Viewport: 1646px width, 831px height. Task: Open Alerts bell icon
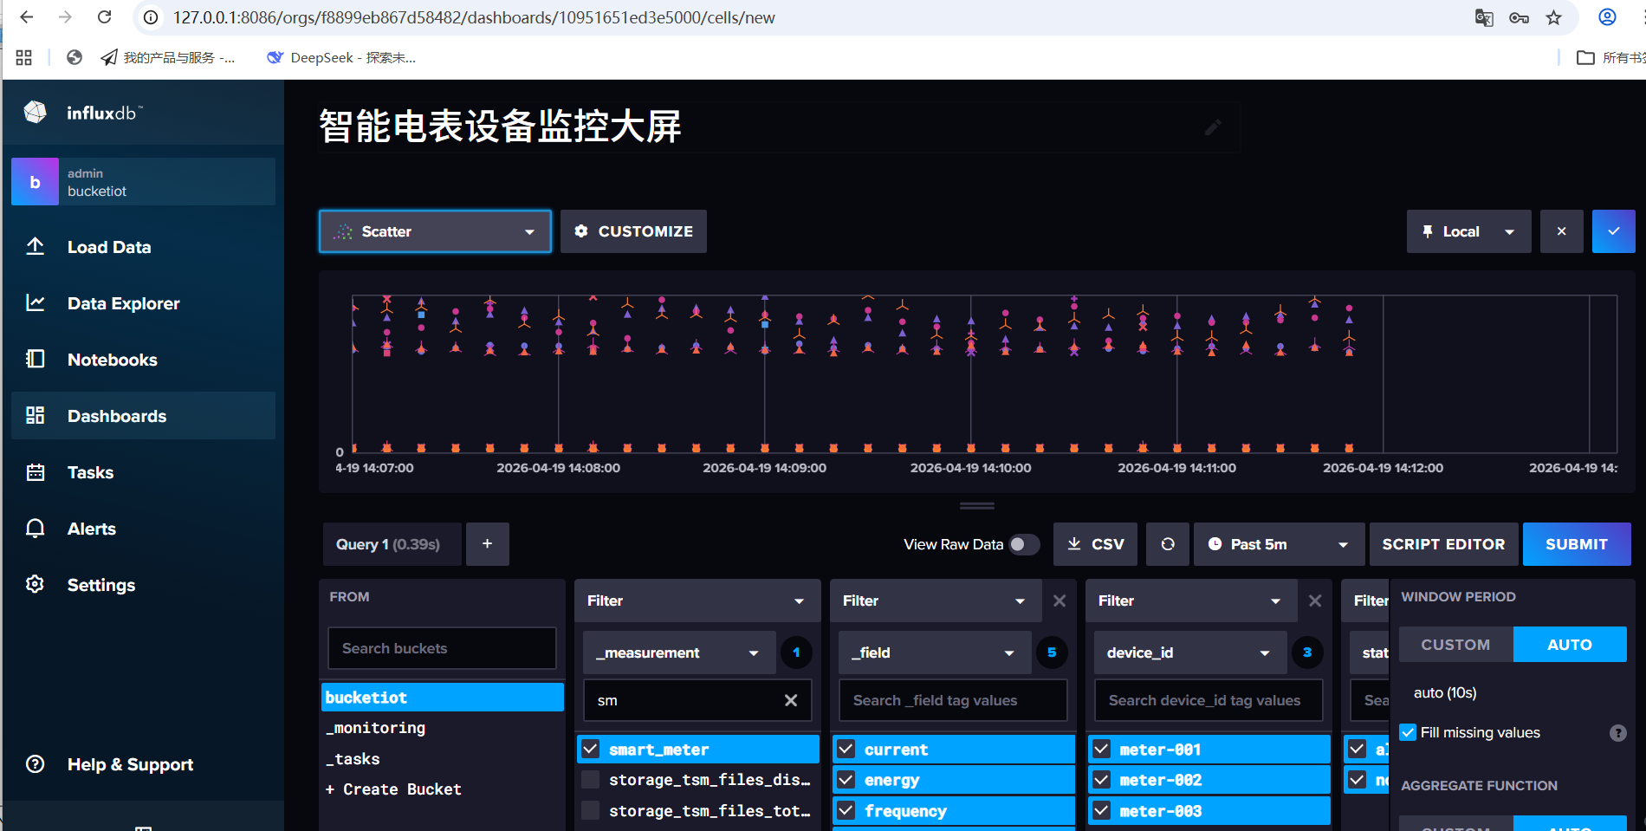(x=36, y=529)
